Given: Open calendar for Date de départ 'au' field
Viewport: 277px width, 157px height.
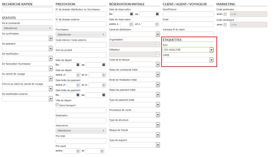Looking at the screenshot, I should (x=104, y=65).
